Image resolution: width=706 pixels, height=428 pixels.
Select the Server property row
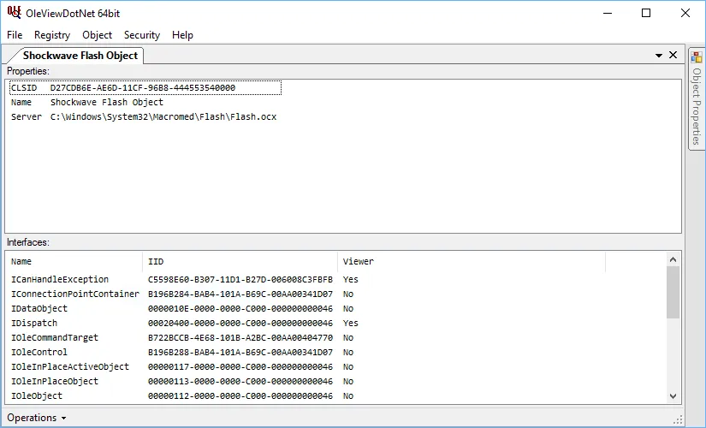point(144,116)
